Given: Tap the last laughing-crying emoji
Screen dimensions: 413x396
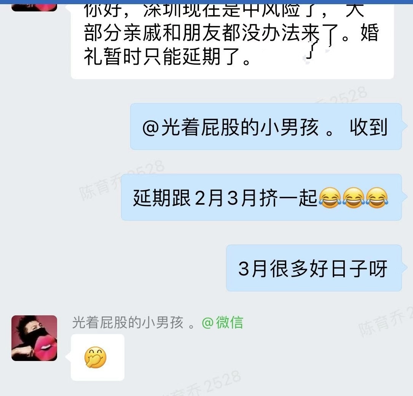Looking at the screenshot, I should pyautogui.click(x=377, y=198).
